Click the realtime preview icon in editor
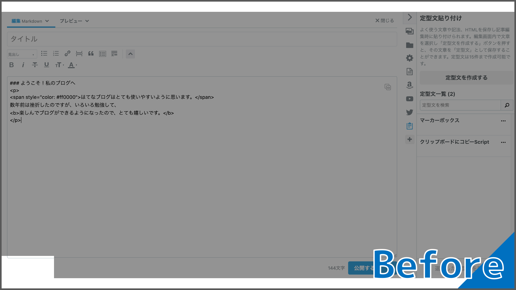Viewport: 516px width, 290px height. [x=388, y=87]
